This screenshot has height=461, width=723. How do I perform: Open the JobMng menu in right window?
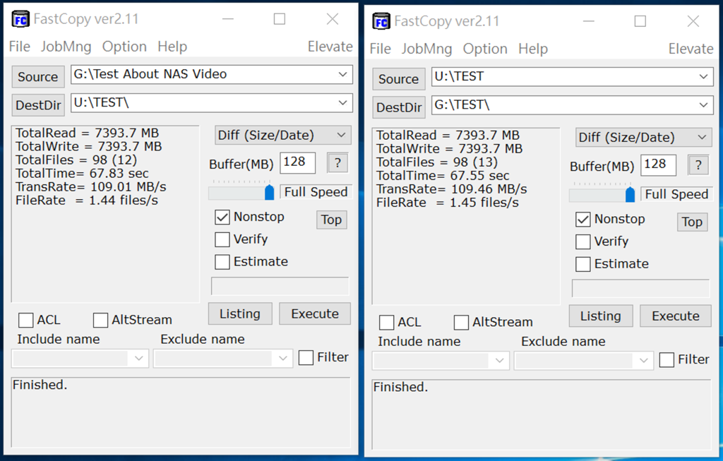pyautogui.click(x=426, y=49)
